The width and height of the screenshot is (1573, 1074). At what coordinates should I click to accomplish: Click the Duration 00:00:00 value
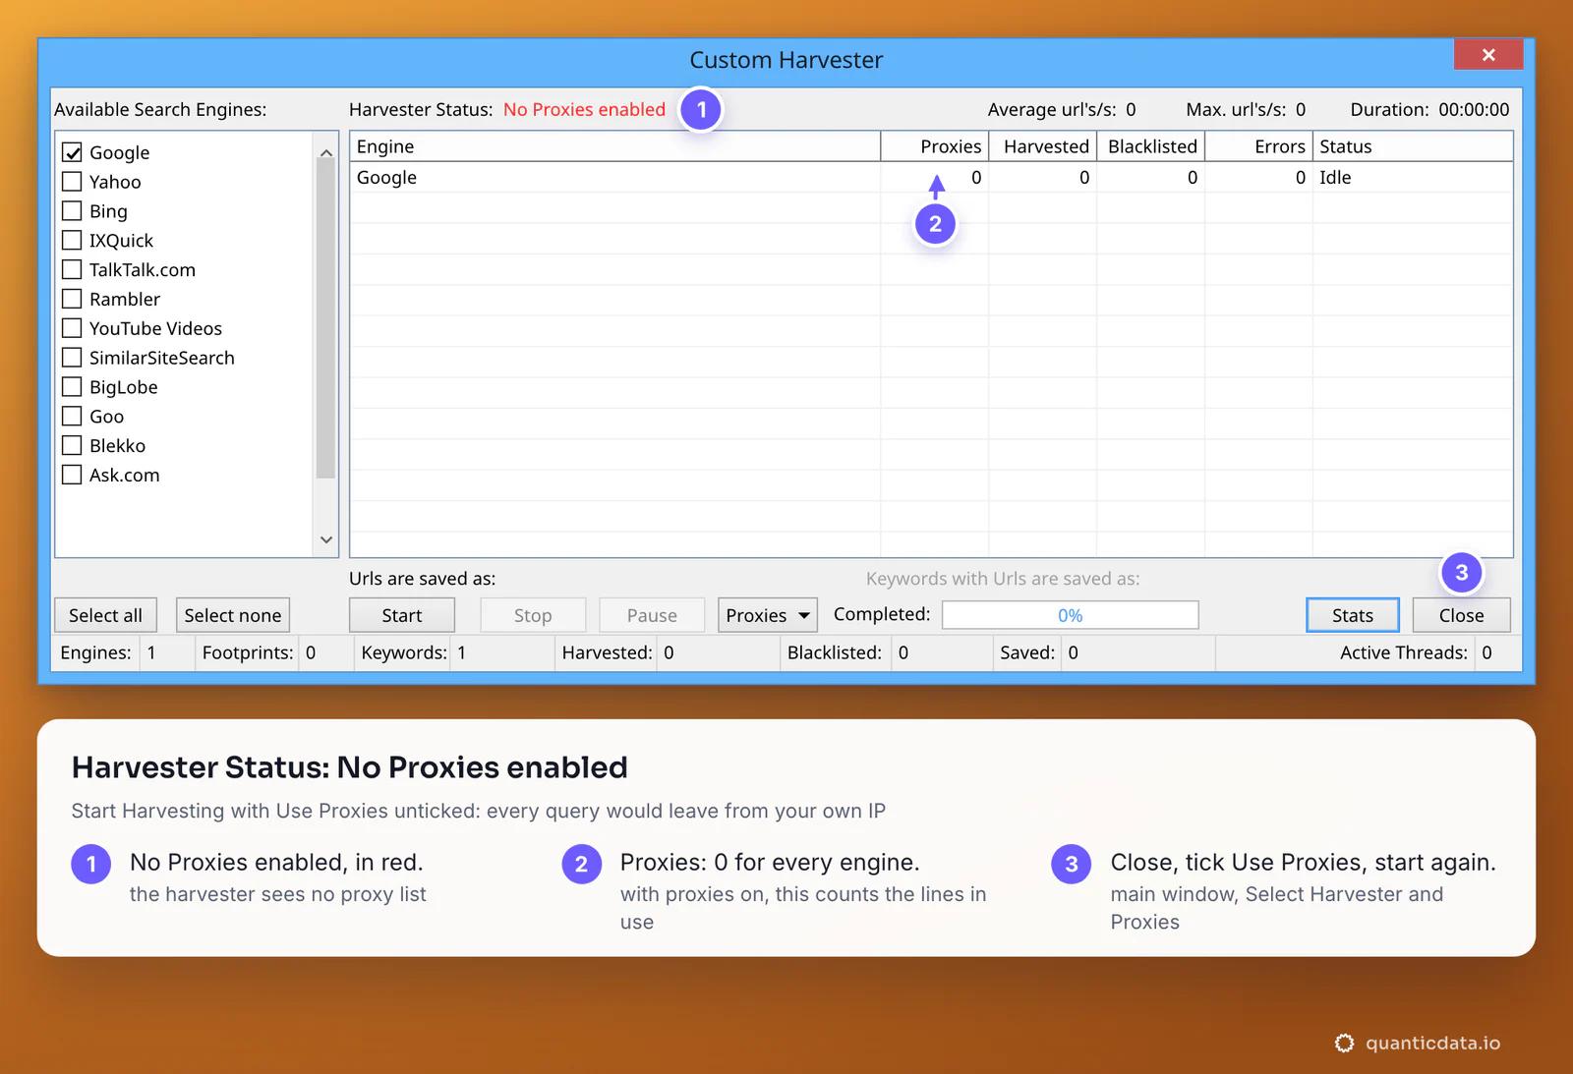(1474, 110)
